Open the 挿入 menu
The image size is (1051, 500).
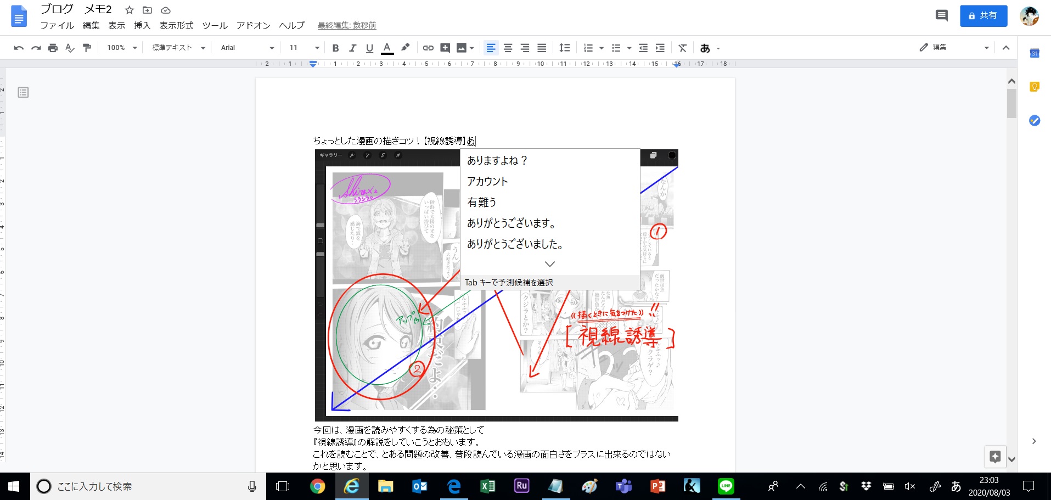coord(142,25)
